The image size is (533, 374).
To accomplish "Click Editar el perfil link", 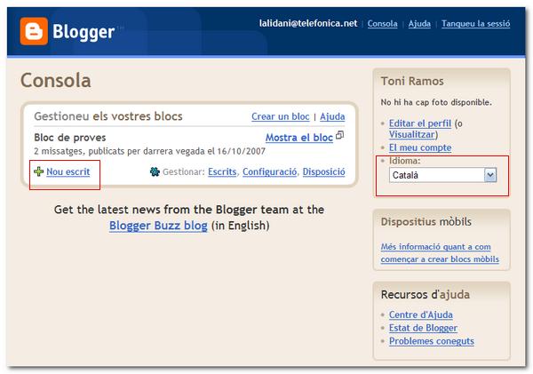I will click(x=420, y=123).
